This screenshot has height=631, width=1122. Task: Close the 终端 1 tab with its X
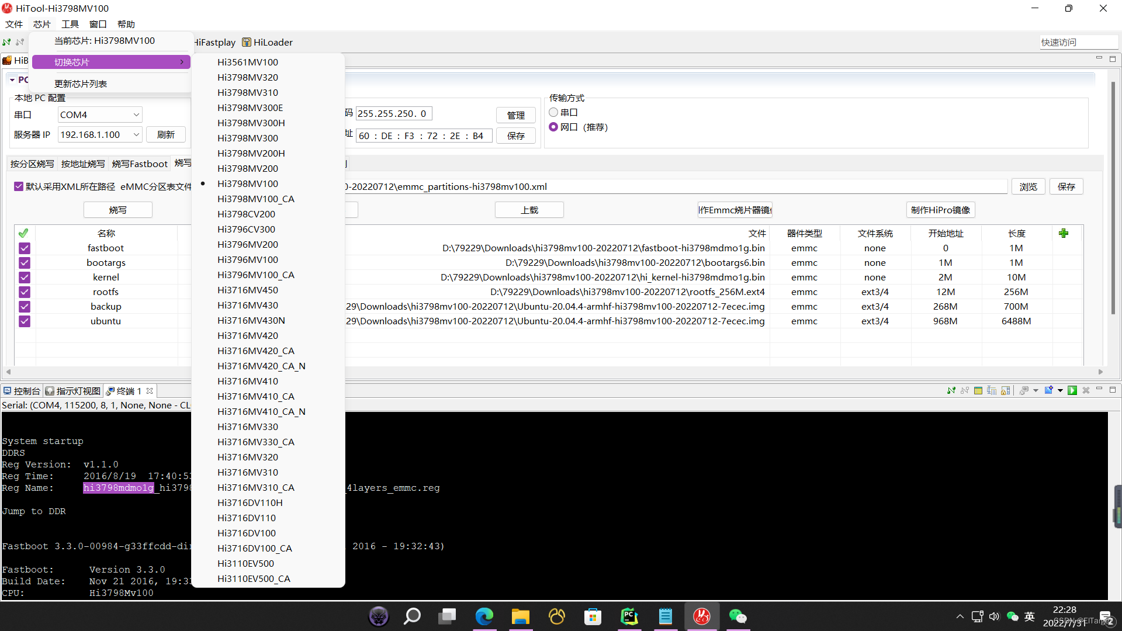coord(150,391)
